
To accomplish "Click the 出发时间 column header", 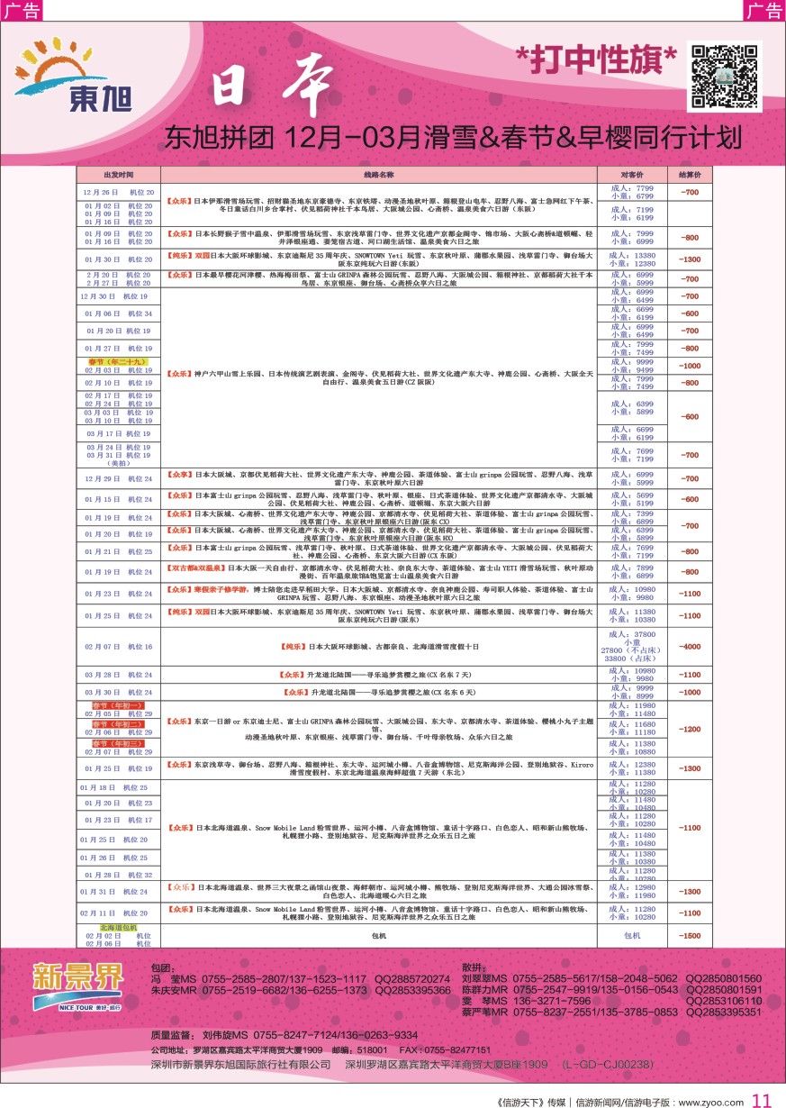I will [x=118, y=174].
